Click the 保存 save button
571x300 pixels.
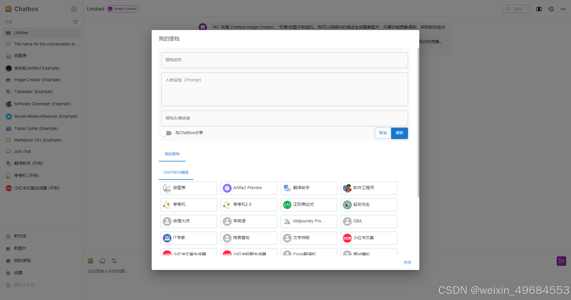tap(399, 133)
